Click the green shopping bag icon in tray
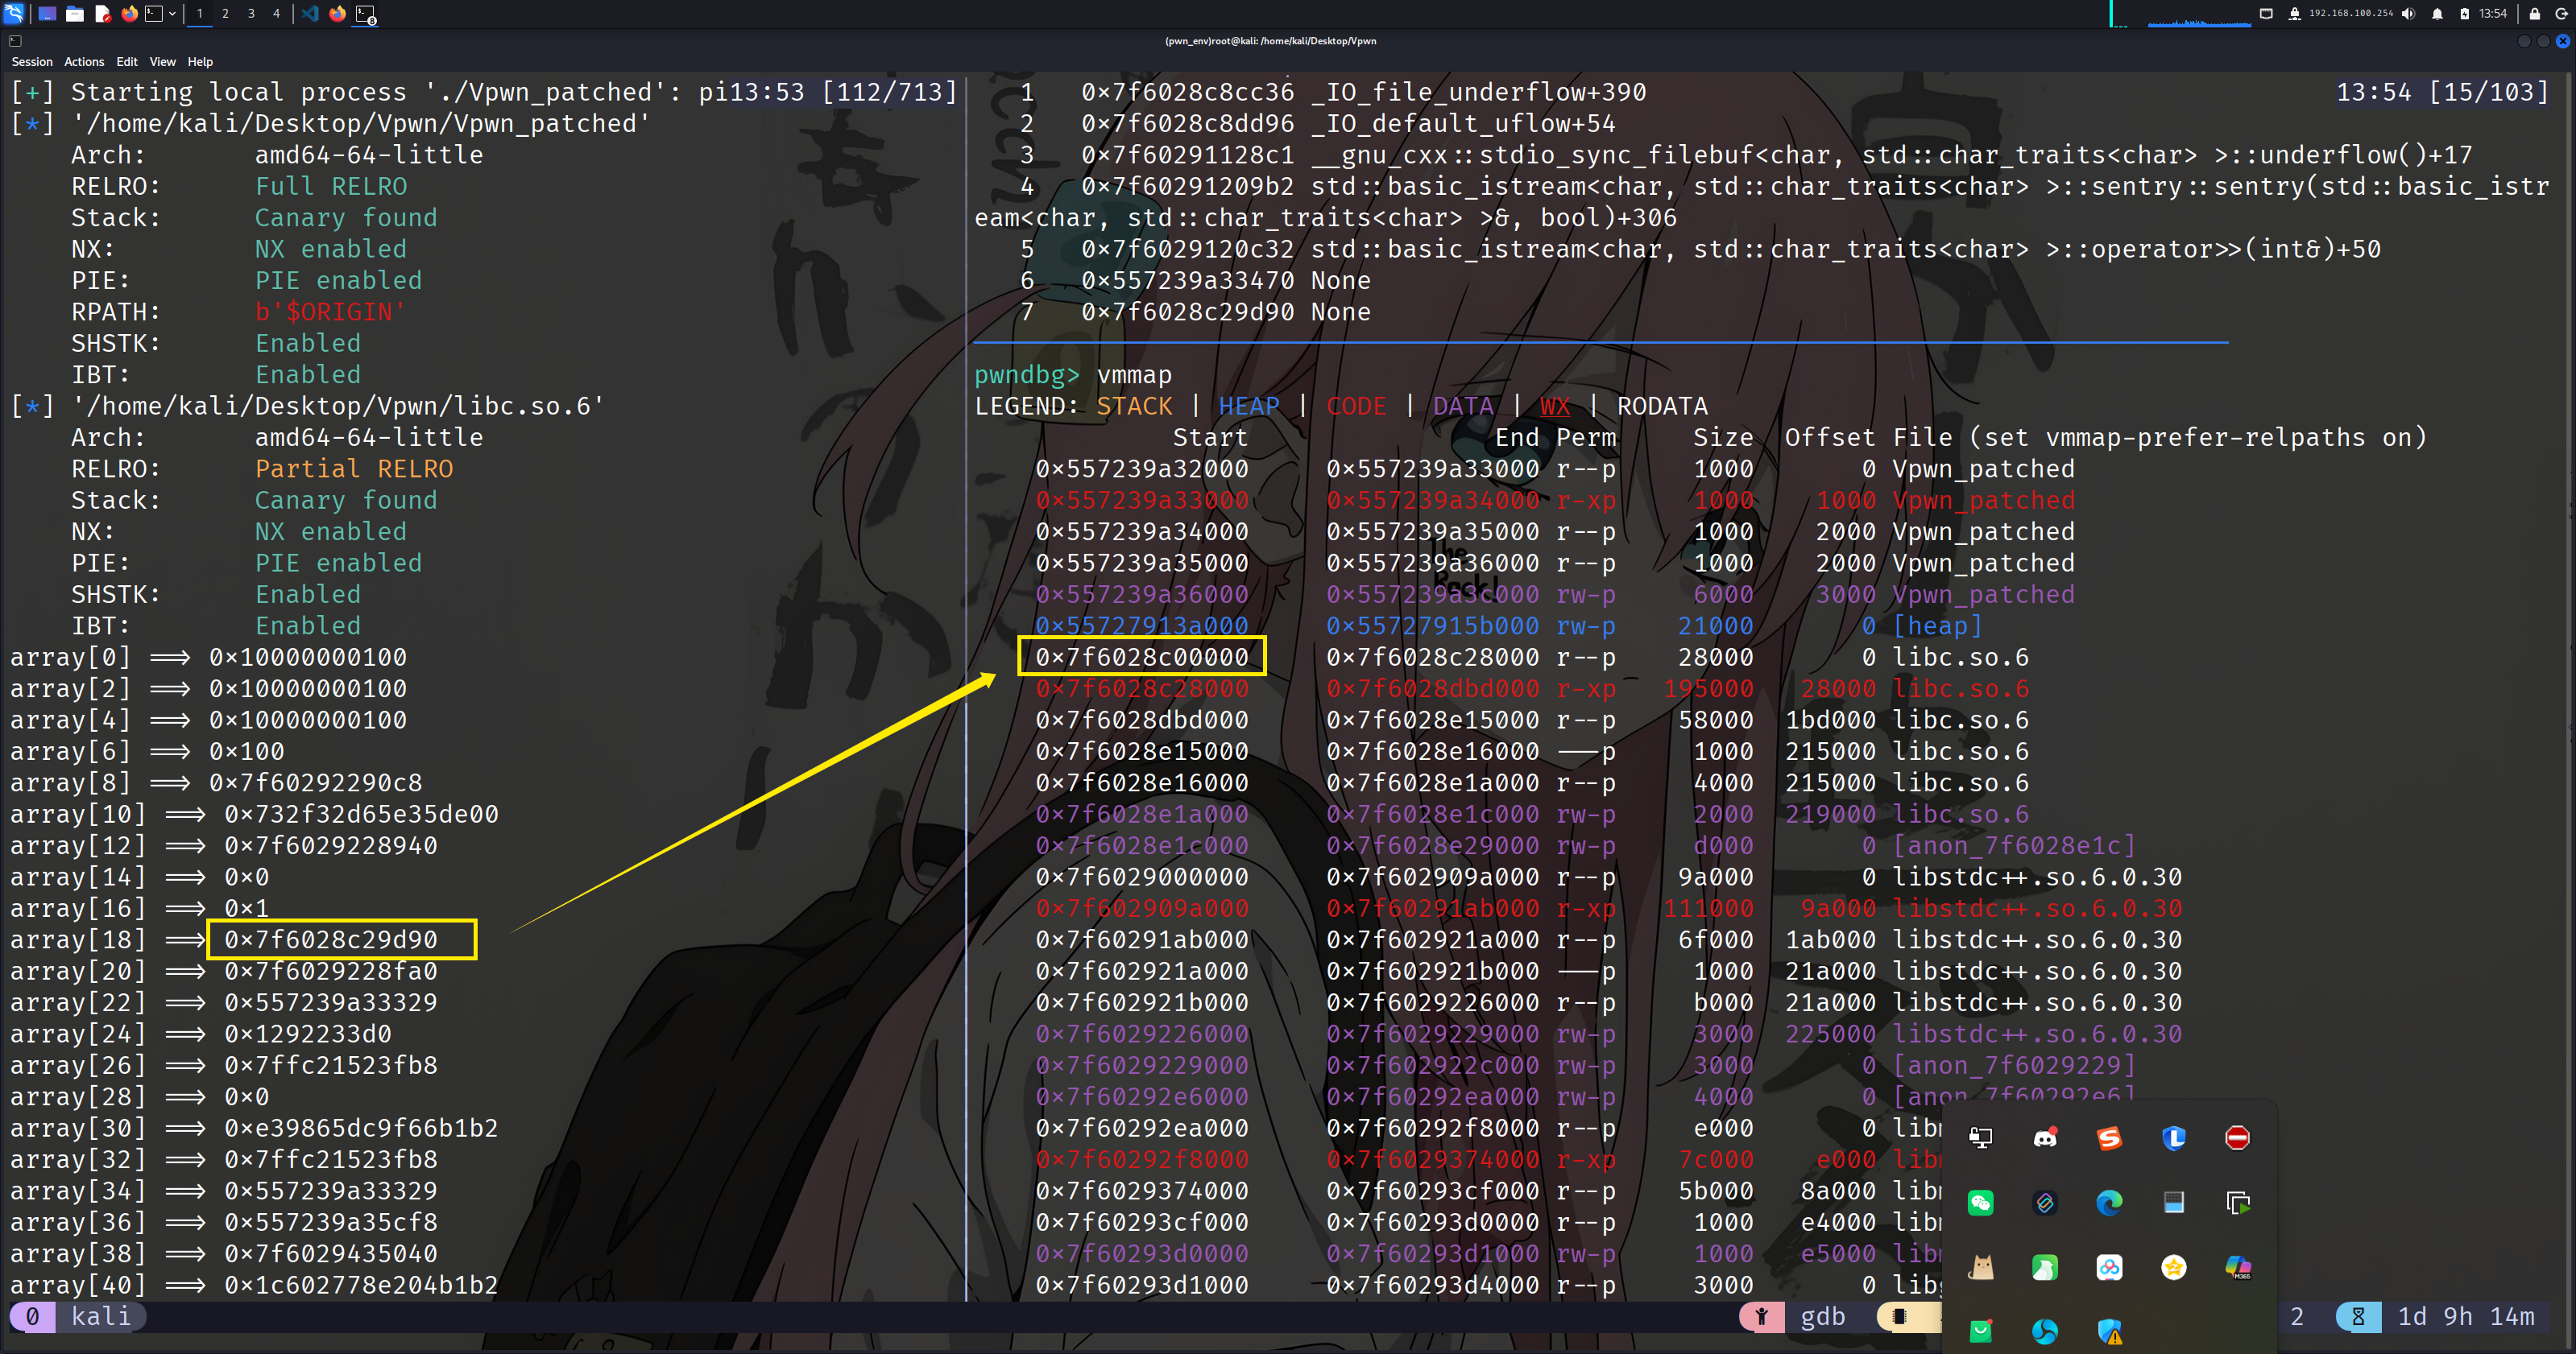 (x=1981, y=1331)
